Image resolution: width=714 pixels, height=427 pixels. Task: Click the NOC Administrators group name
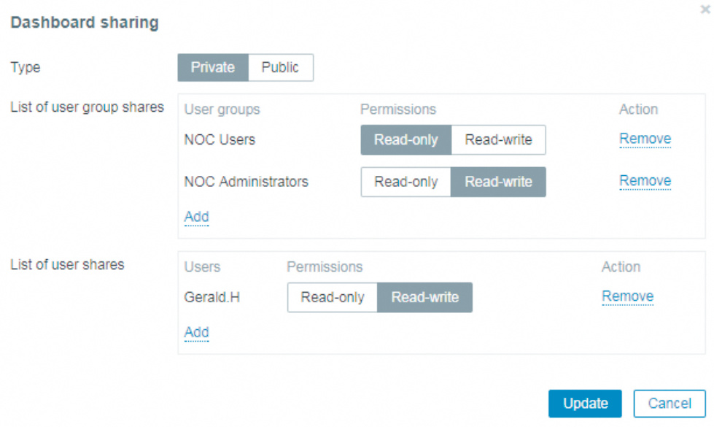246,182
